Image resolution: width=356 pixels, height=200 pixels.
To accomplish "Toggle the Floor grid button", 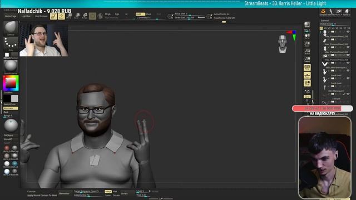I will pos(307,76).
